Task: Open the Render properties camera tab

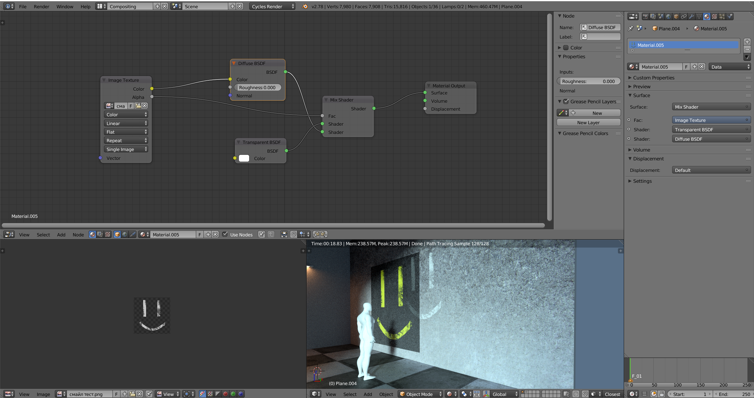Action: [645, 16]
